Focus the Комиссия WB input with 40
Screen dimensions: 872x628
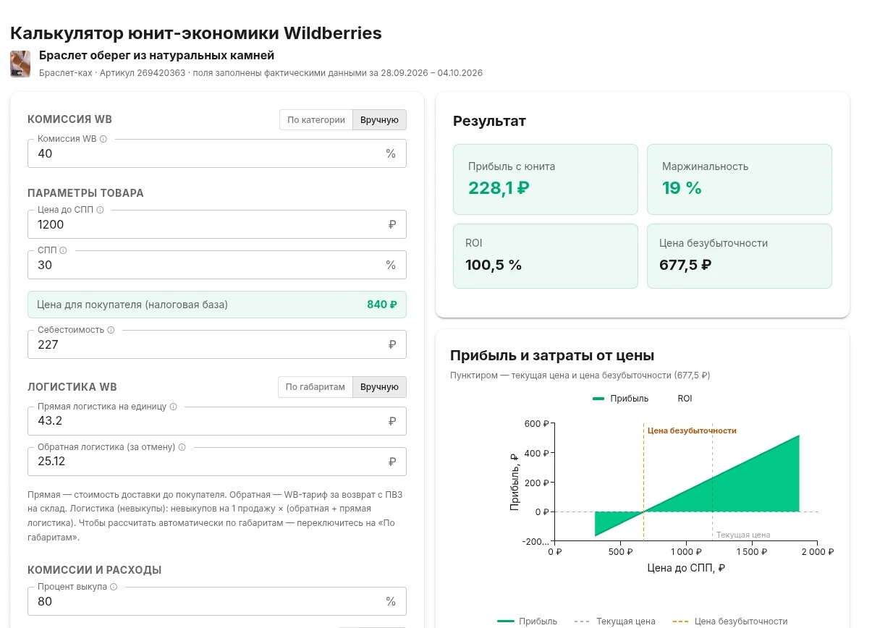pyautogui.click(x=217, y=153)
